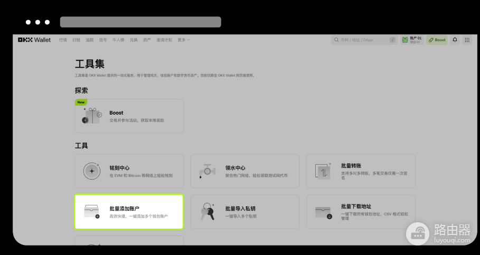Click the 币种/地址/DApp search field
The height and width of the screenshot is (255, 480).
point(364,40)
